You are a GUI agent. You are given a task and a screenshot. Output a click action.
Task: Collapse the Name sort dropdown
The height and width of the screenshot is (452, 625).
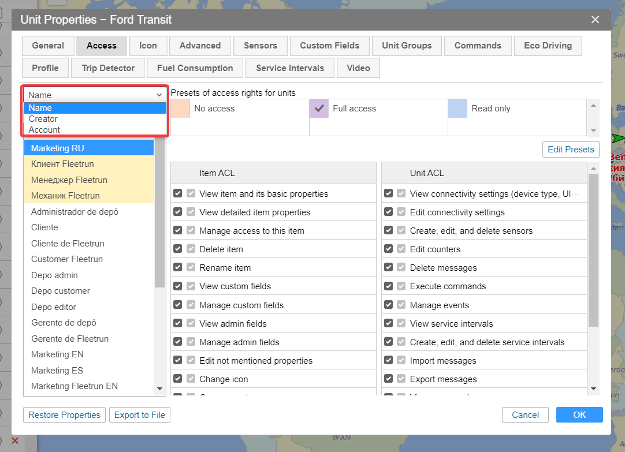[x=95, y=95]
